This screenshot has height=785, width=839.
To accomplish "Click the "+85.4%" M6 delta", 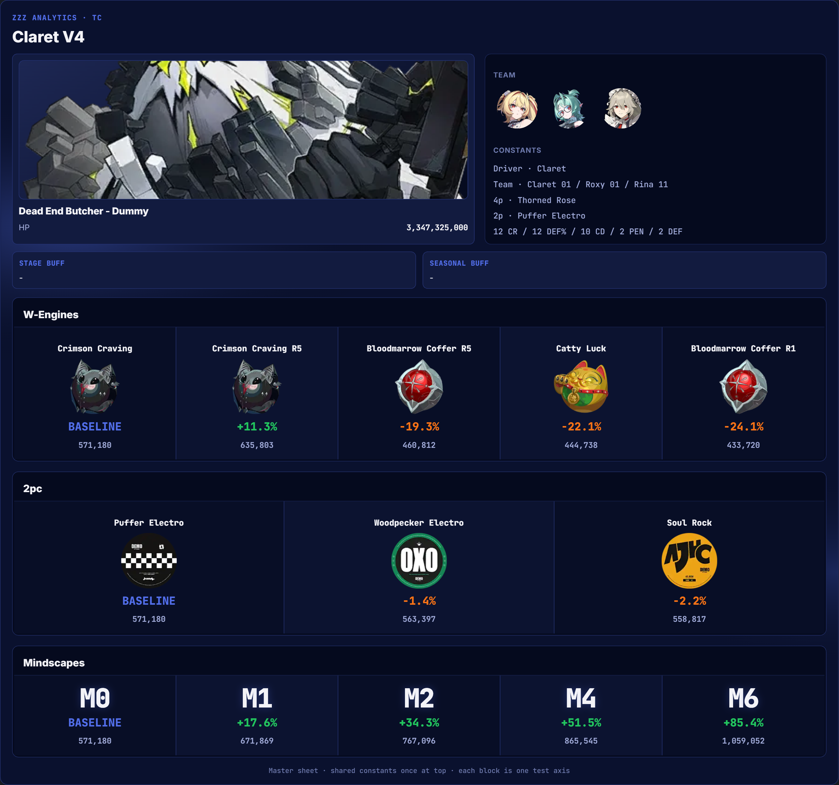I will [743, 722].
